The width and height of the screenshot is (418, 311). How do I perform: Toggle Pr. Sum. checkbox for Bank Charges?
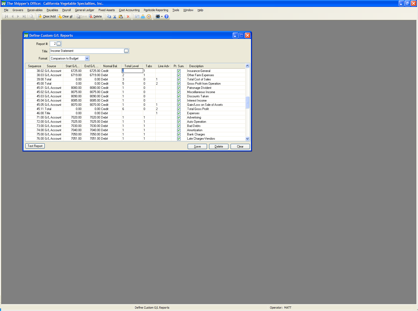click(x=179, y=134)
